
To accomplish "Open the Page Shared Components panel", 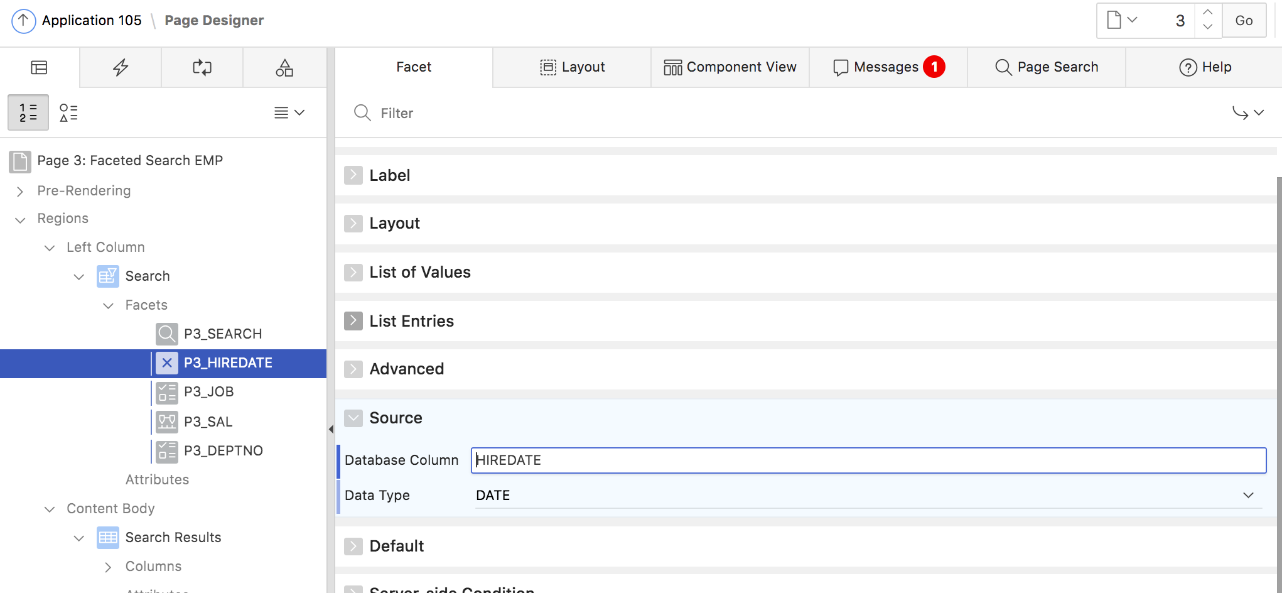I will [x=284, y=67].
